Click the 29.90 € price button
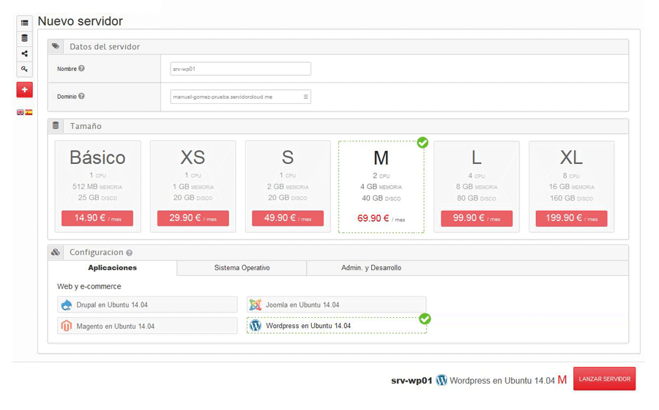Image resolution: width=659 pixels, height=410 pixels. pyautogui.click(x=193, y=218)
